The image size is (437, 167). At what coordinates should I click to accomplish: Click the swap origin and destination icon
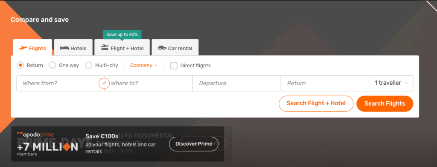[x=104, y=83]
